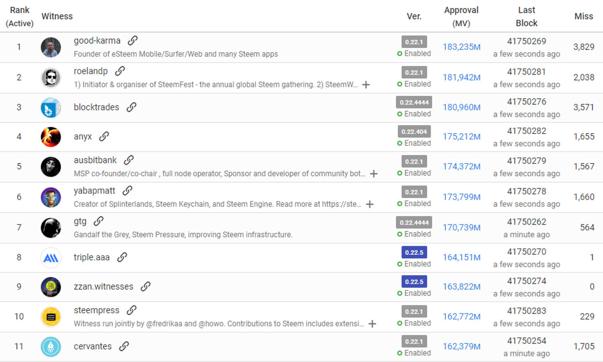Click the zzan.witnesses name
The height and width of the screenshot is (362, 603).
click(103, 287)
